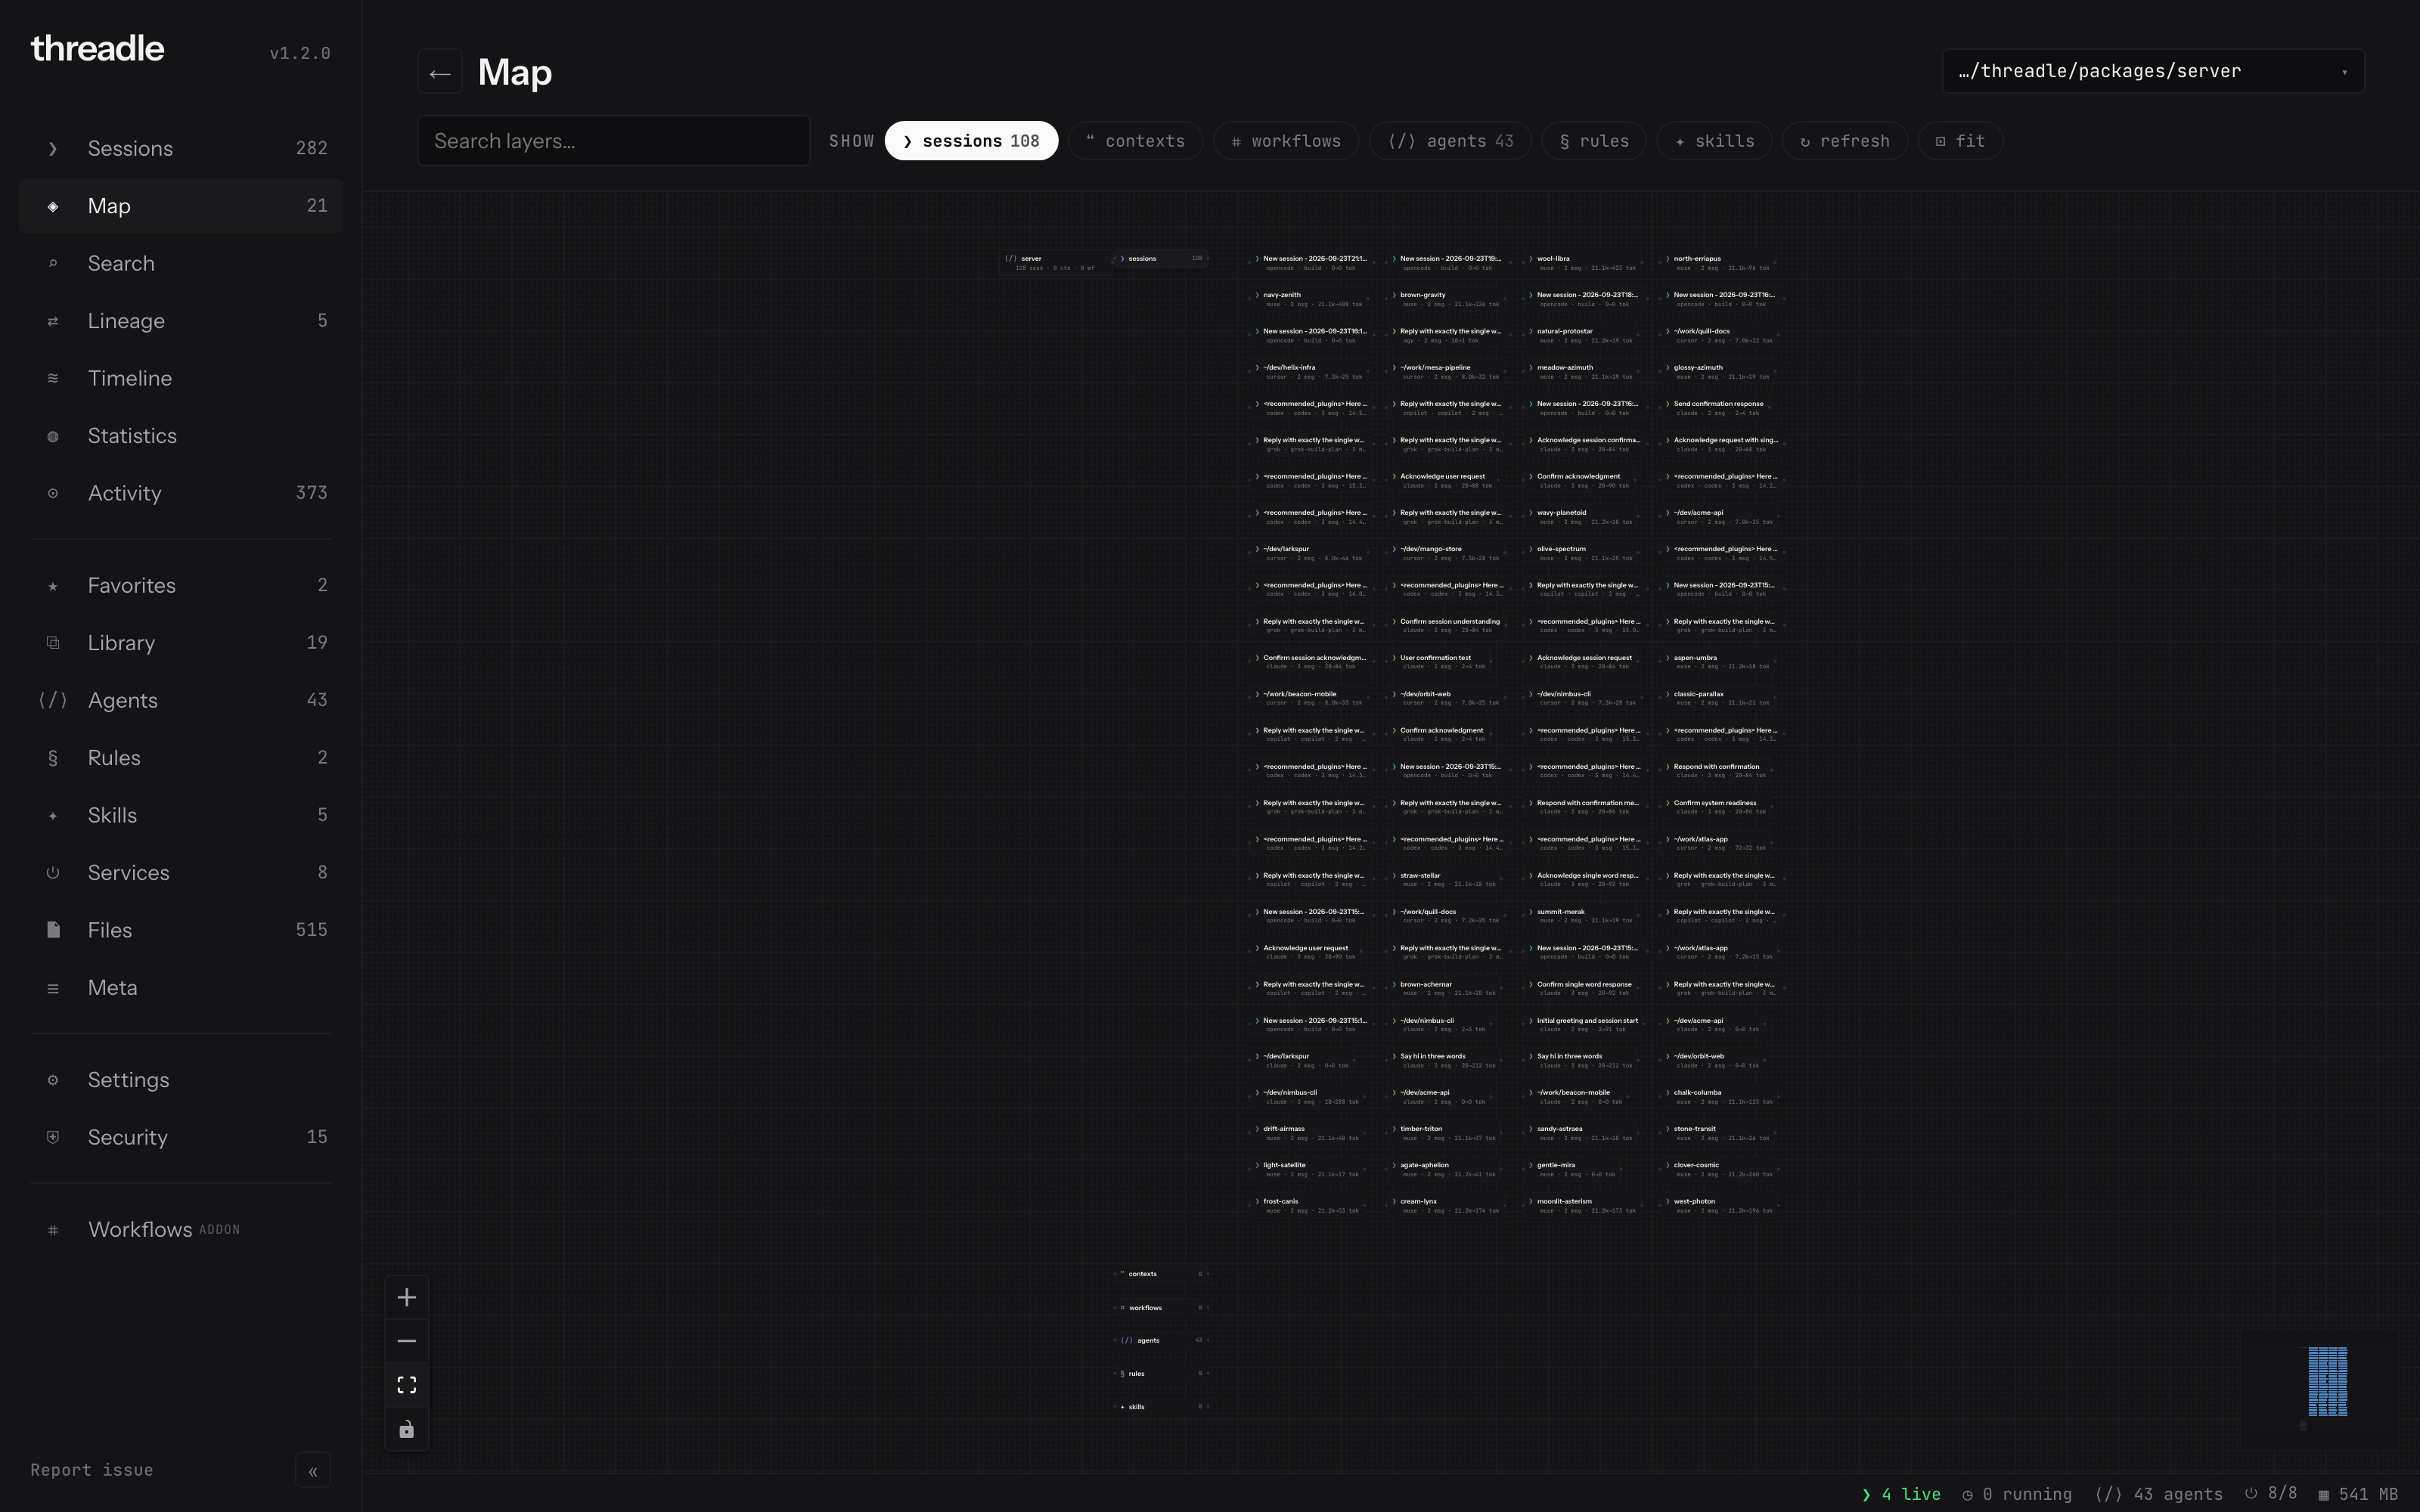Expand the rules group node on map
Screen dimensions: 2420x1512
pos(1161,1373)
